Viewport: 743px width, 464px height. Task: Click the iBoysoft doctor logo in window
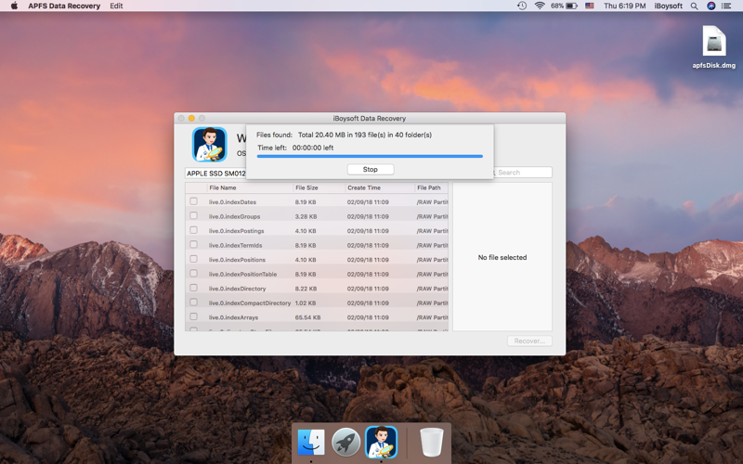[209, 145]
